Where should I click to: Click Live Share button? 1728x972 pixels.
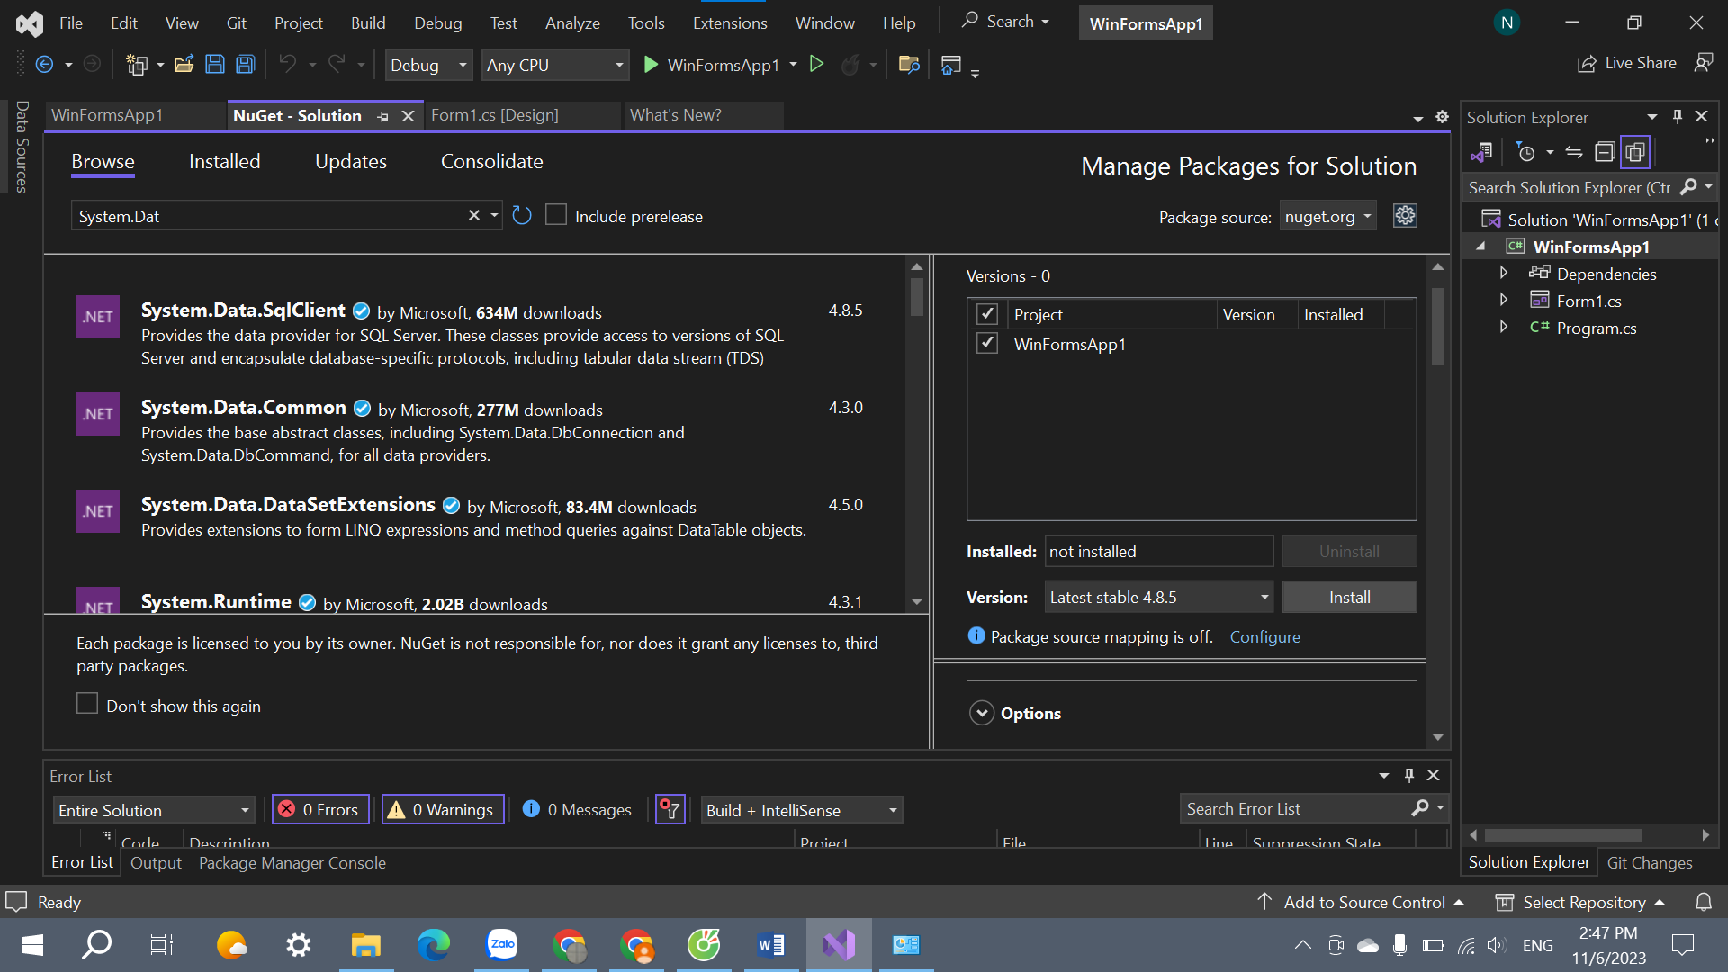(1627, 63)
